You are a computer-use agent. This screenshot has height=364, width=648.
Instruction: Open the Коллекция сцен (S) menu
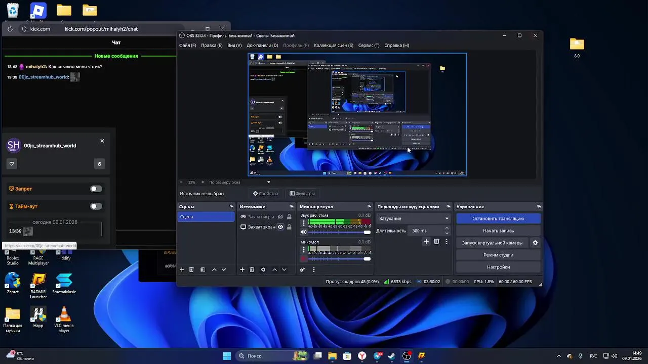coord(334,45)
